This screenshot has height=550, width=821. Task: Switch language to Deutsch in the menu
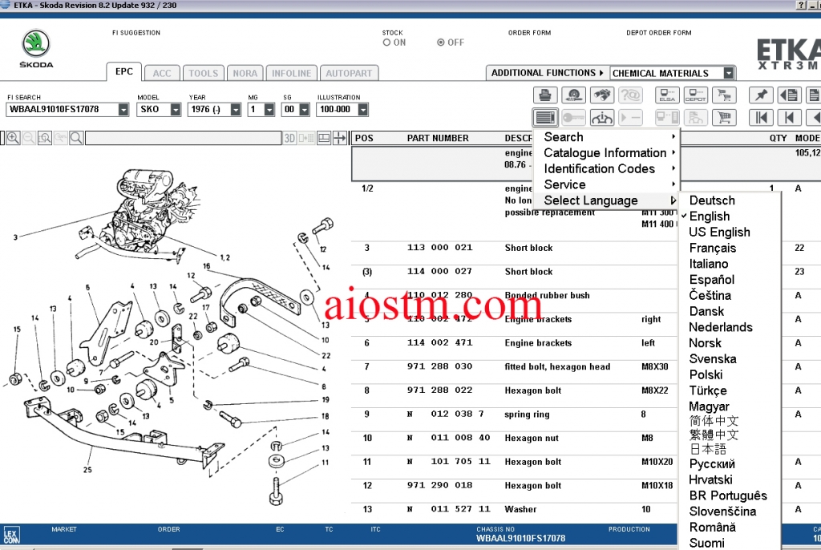click(x=711, y=200)
